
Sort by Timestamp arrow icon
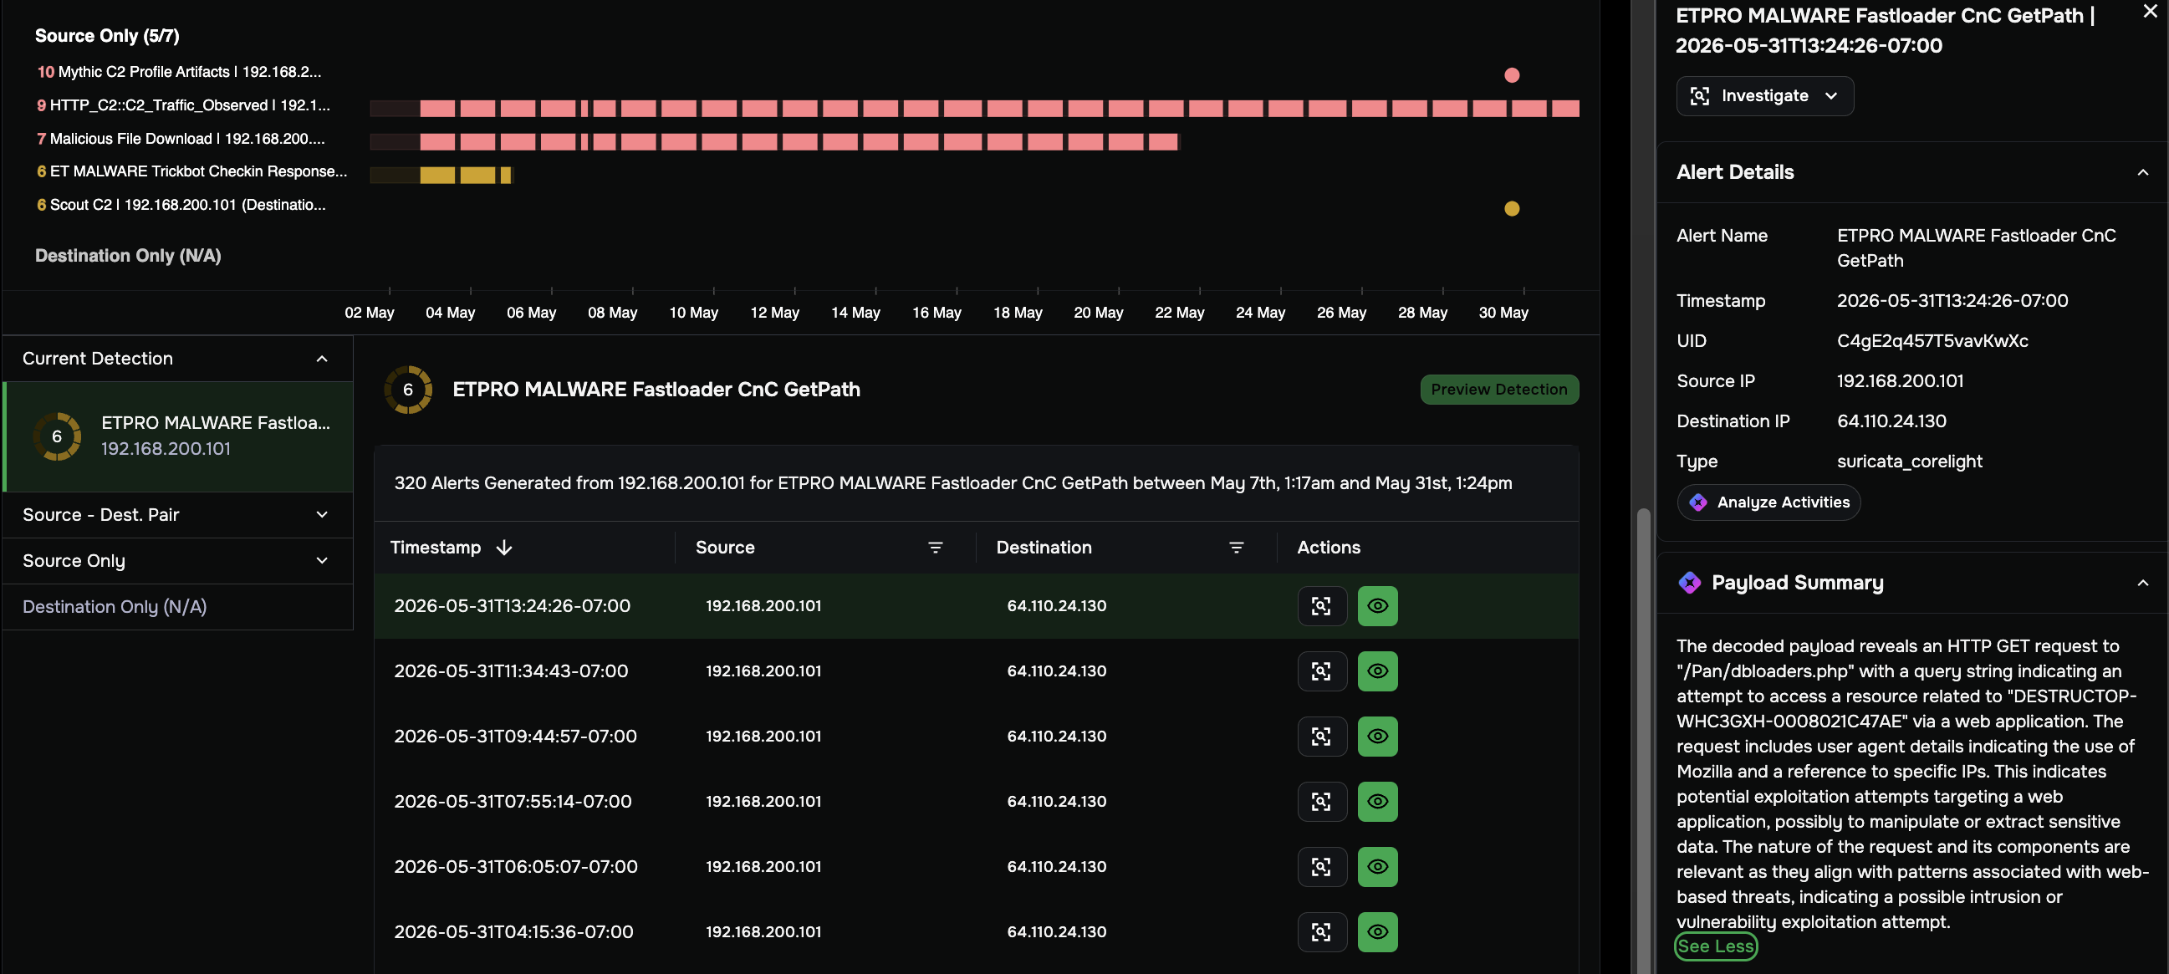coord(503,547)
